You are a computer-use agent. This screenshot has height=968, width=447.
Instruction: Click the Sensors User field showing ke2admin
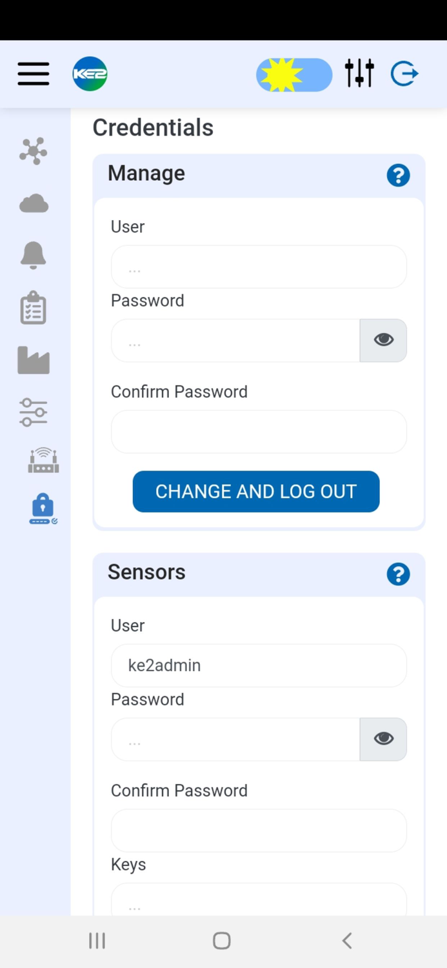pyautogui.click(x=259, y=665)
